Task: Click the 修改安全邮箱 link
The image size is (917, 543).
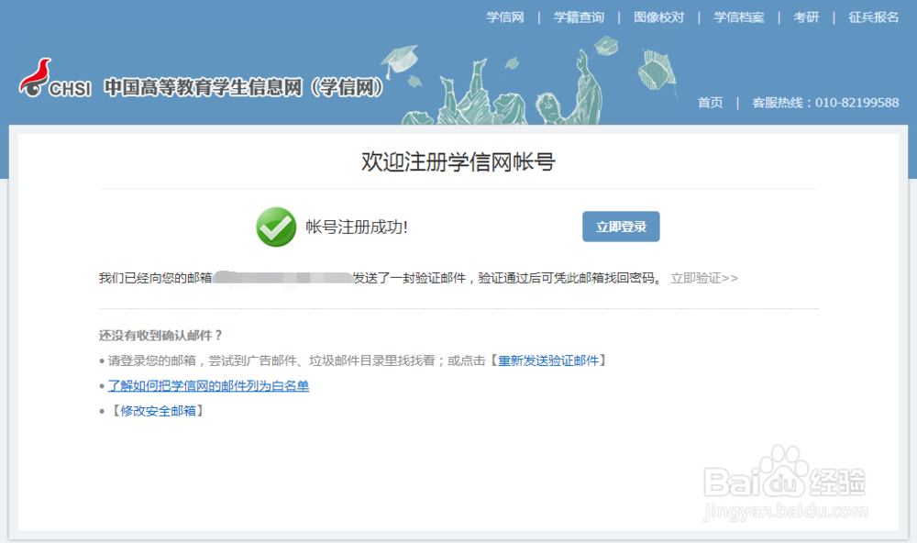Action: point(158,411)
